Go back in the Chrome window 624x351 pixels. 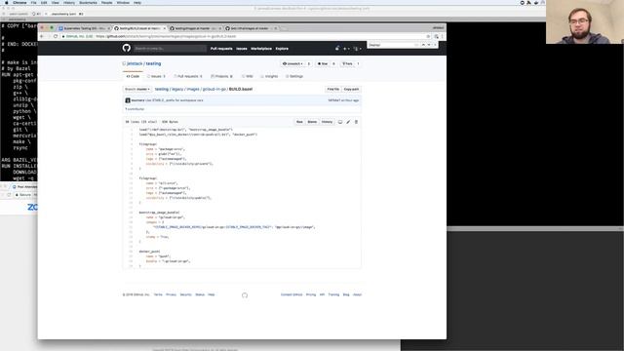pos(41,36)
